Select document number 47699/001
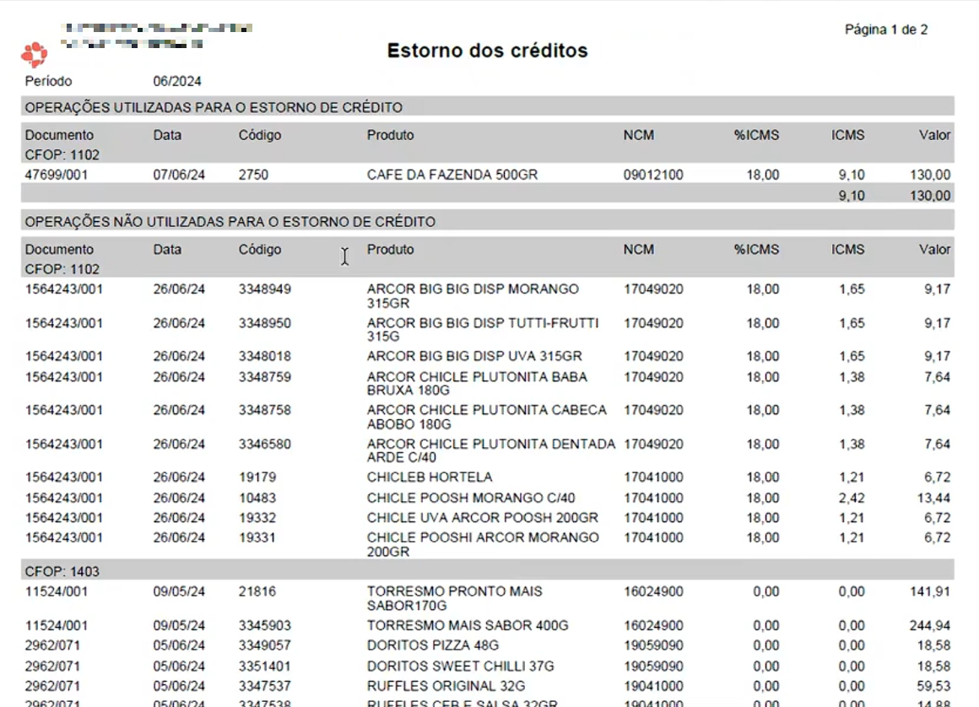This screenshot has height=707, width=979. [56, 175]
